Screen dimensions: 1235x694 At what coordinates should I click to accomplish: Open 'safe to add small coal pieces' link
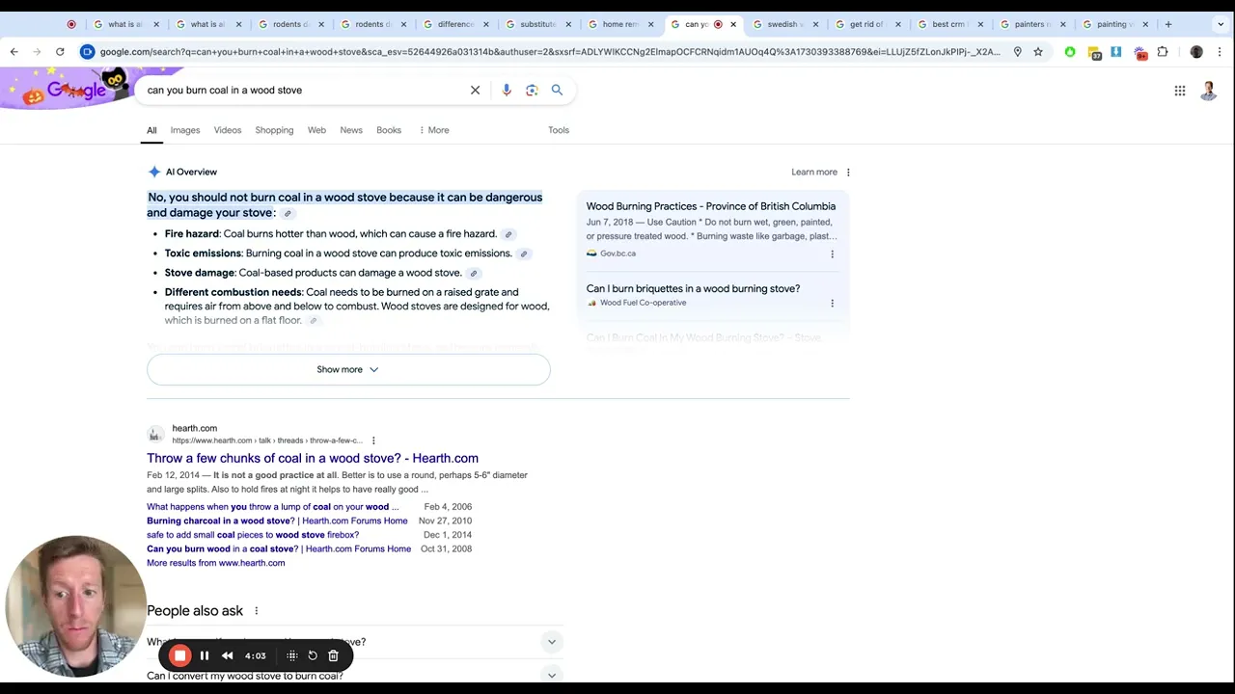pos(253,535)
